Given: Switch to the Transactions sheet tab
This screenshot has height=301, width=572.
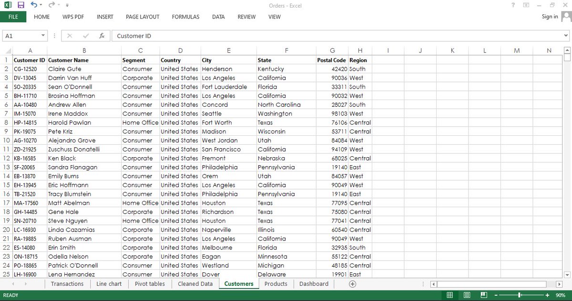Looking at the screenshot, I should pyautogui.click(x=67, y=284).
